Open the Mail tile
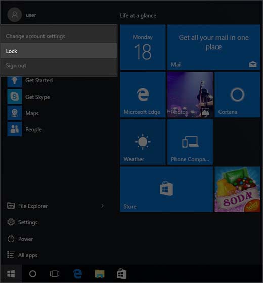263x283 pixels. point(213,48)
